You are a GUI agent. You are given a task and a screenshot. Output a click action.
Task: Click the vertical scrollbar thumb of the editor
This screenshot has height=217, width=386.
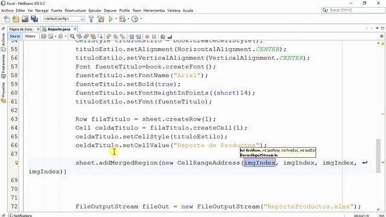tap(378, 156)
